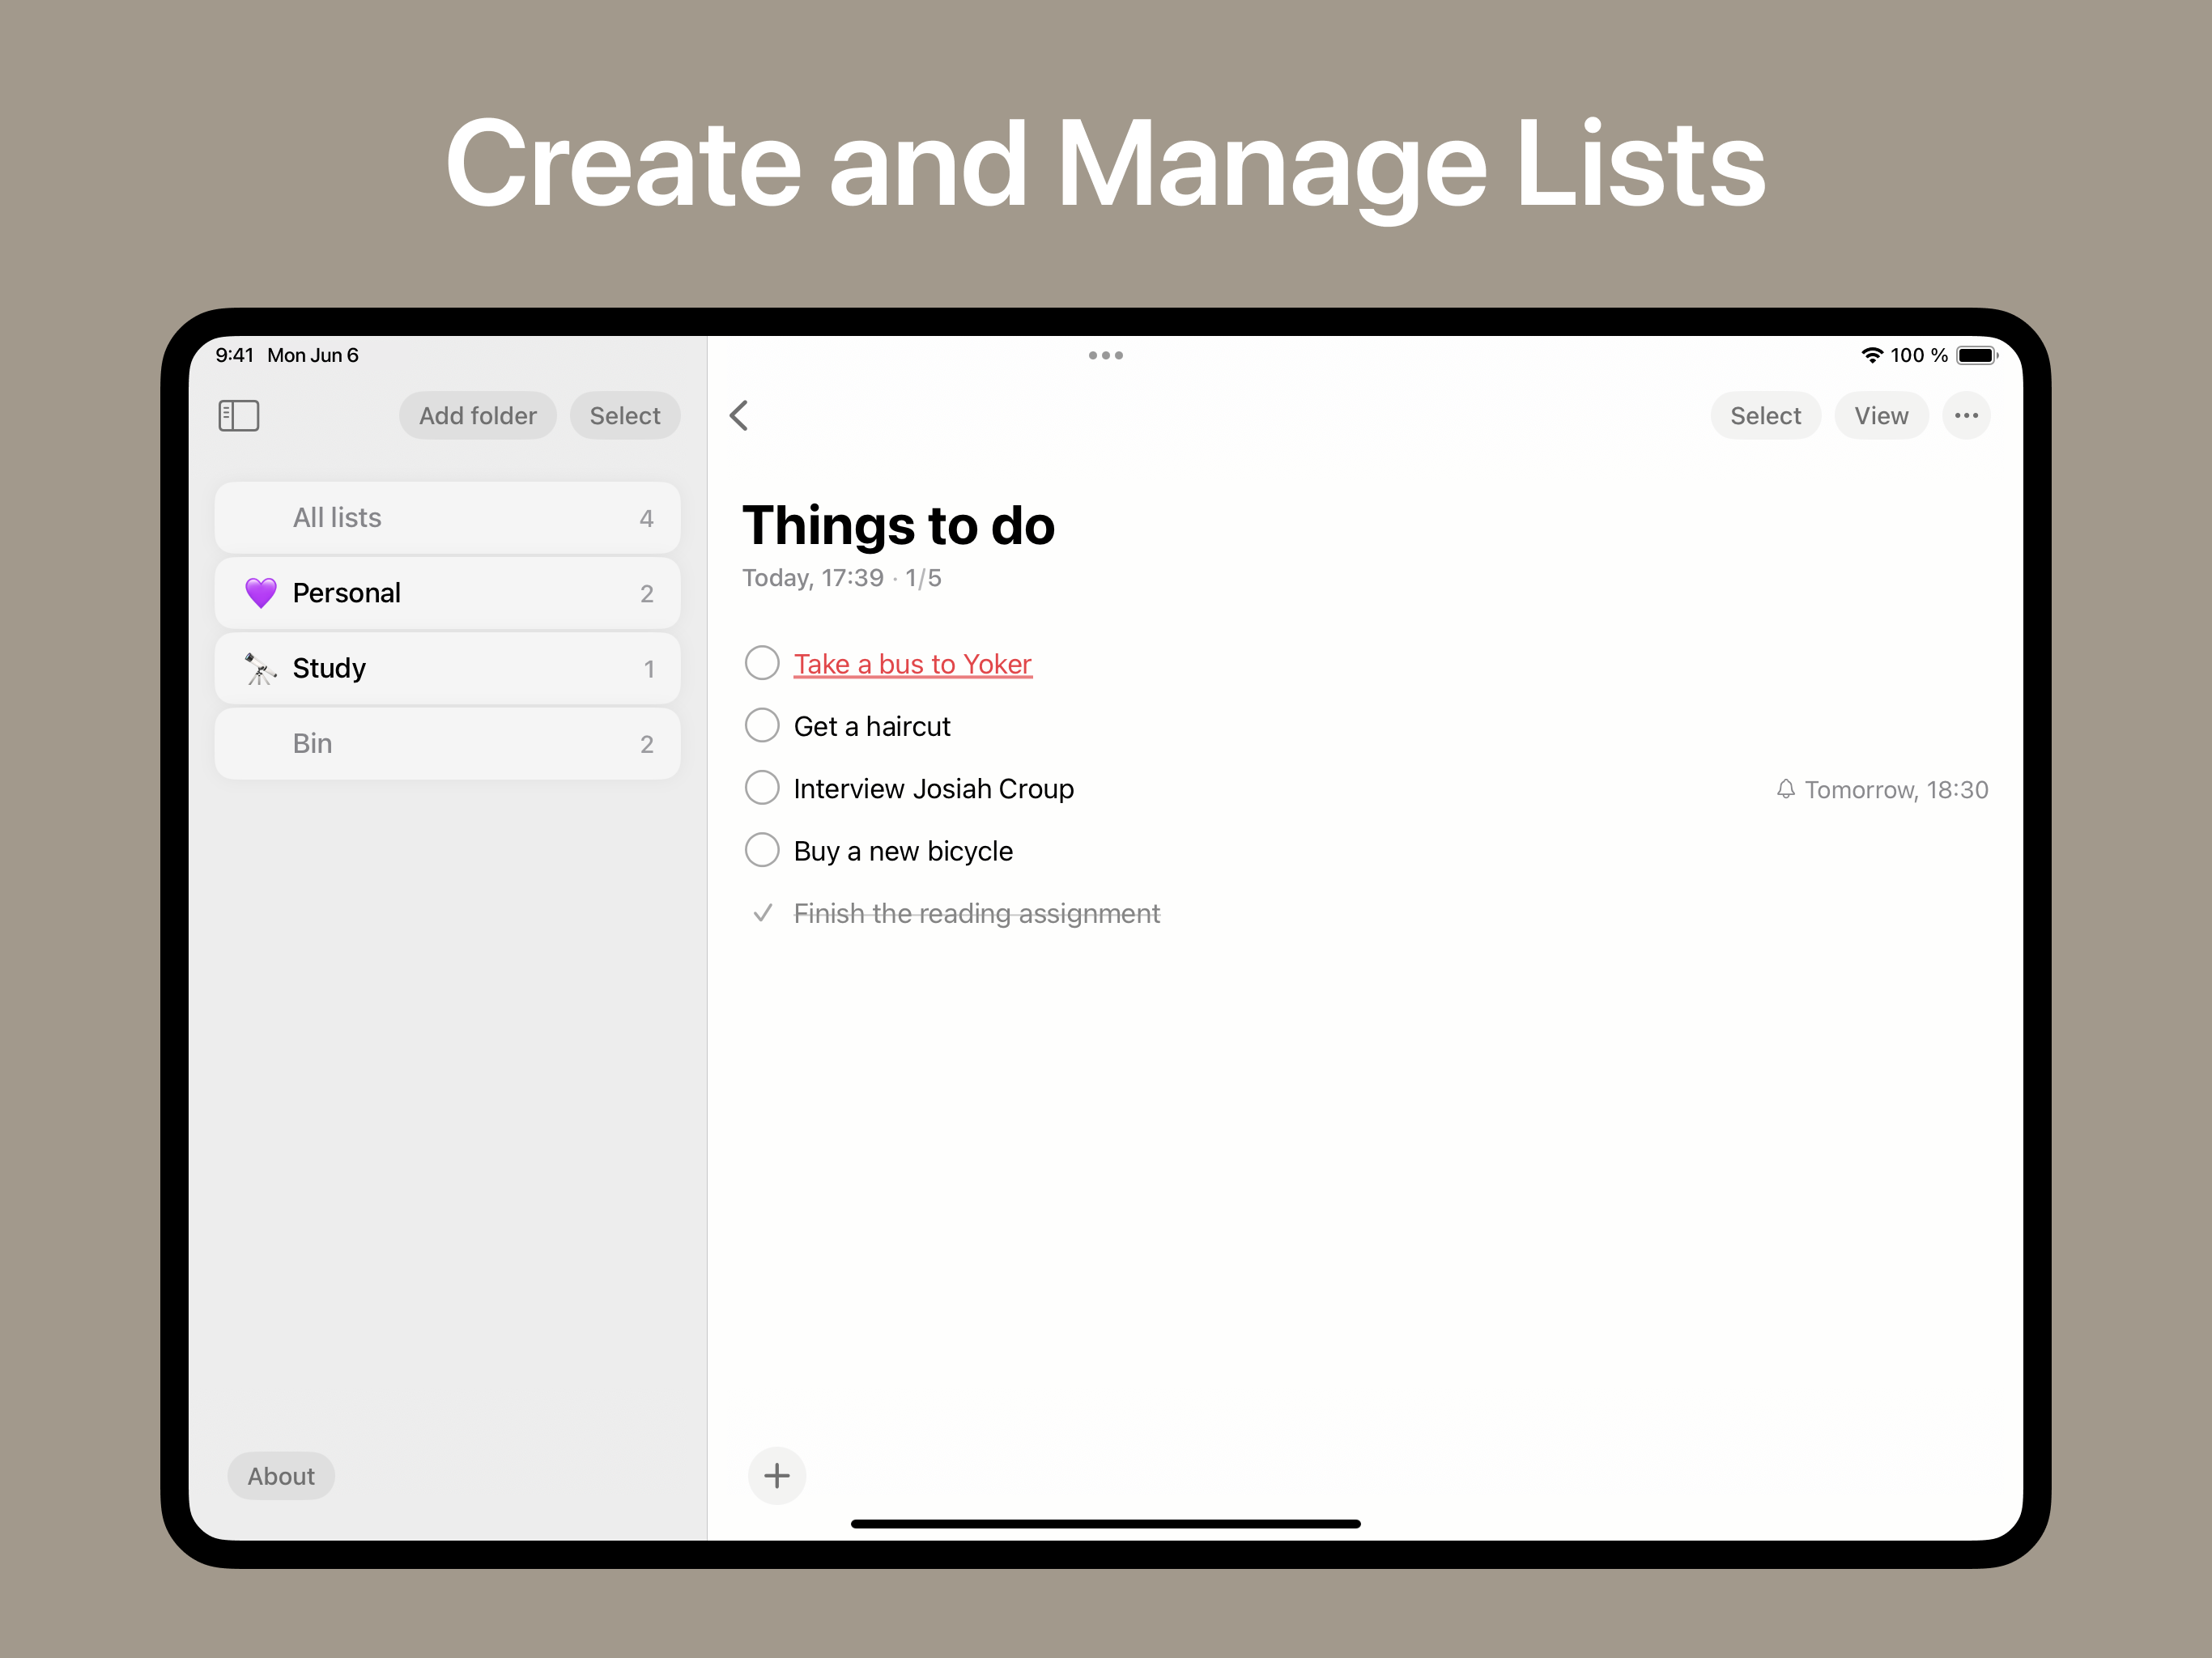
Task: Edit the Things to do title
Action: coord(898,526)
